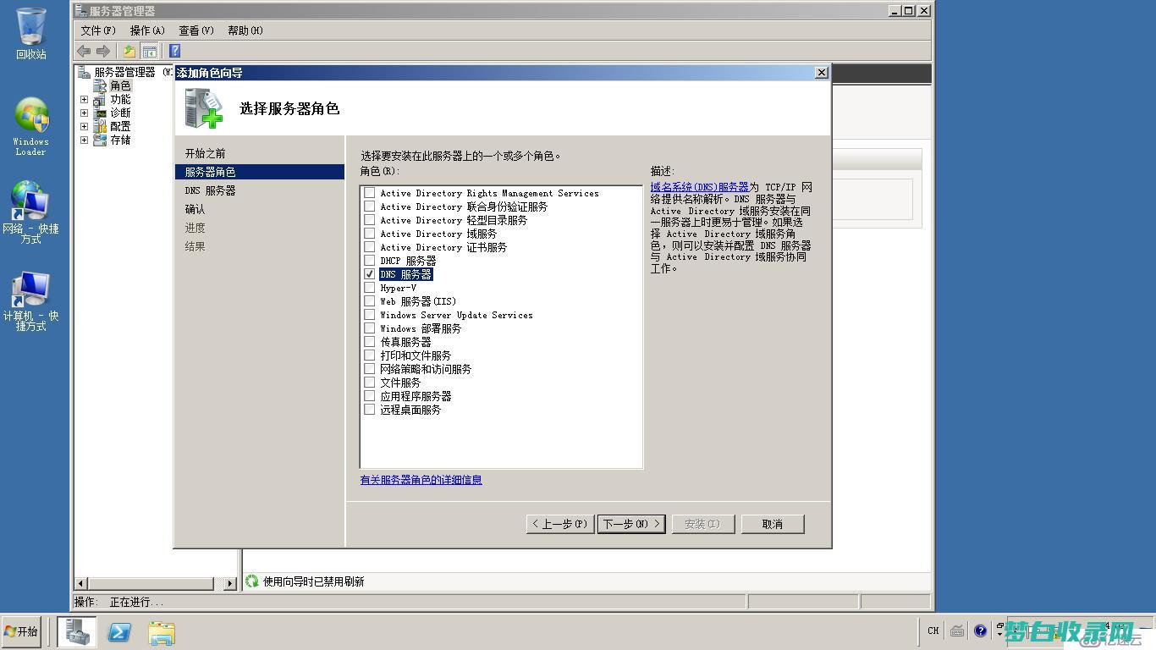Click the help icon in system tray
The width and height of the screenshot is (1156, 650).
click(980, 631)
